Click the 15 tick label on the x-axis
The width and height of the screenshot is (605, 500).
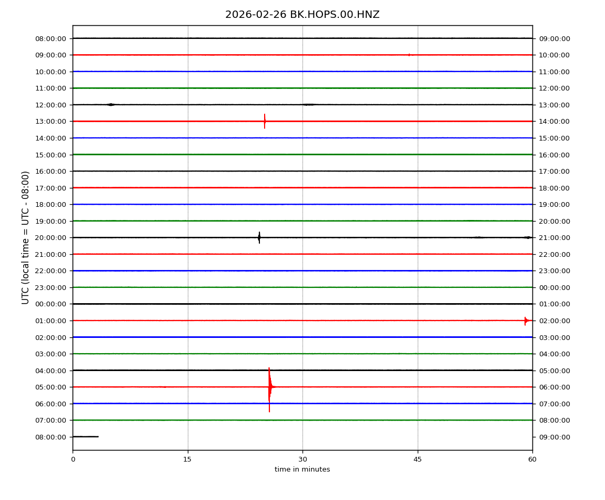(187, 459)
